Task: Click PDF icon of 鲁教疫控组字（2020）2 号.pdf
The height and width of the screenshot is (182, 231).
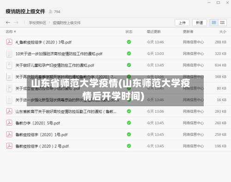Action: tap(9, 146)
